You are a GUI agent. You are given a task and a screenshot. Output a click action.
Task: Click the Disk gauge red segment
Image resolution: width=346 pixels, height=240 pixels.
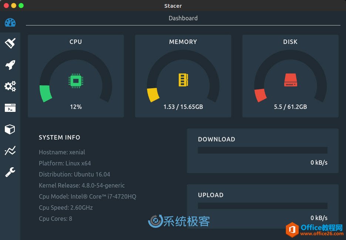point(261,95)
